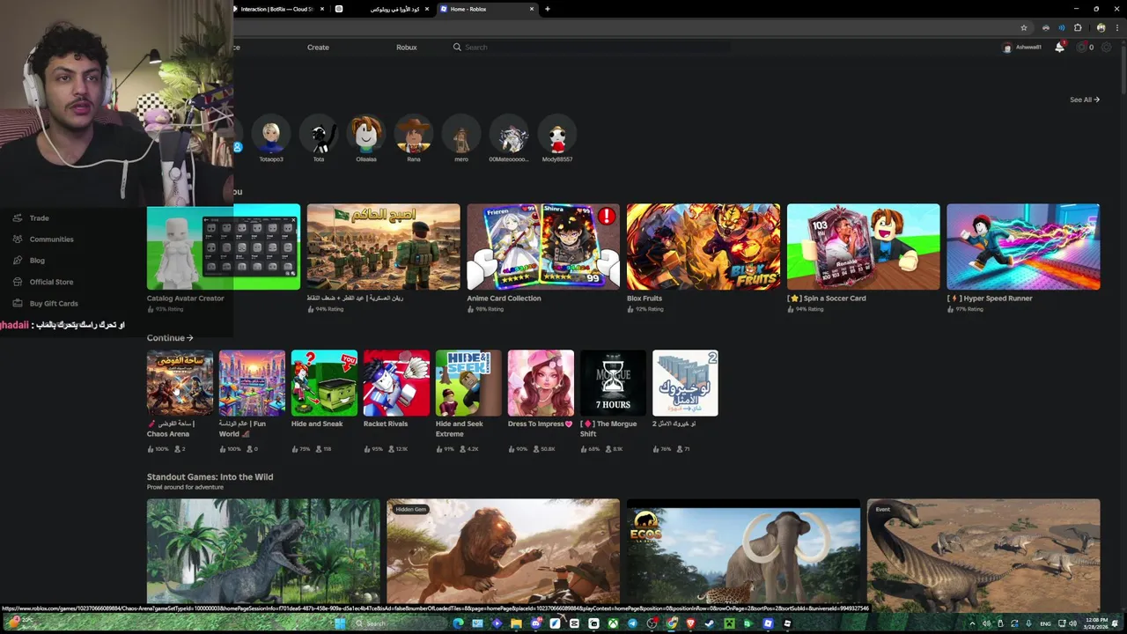This screenshot has width=1127, height=634.
Task: Open the T-rex jungle game thumbnail
Action: [263, 551]
